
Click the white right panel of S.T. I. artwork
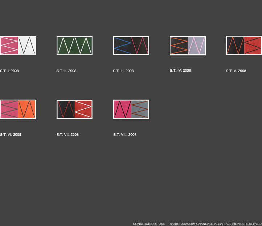pos(27,46)
